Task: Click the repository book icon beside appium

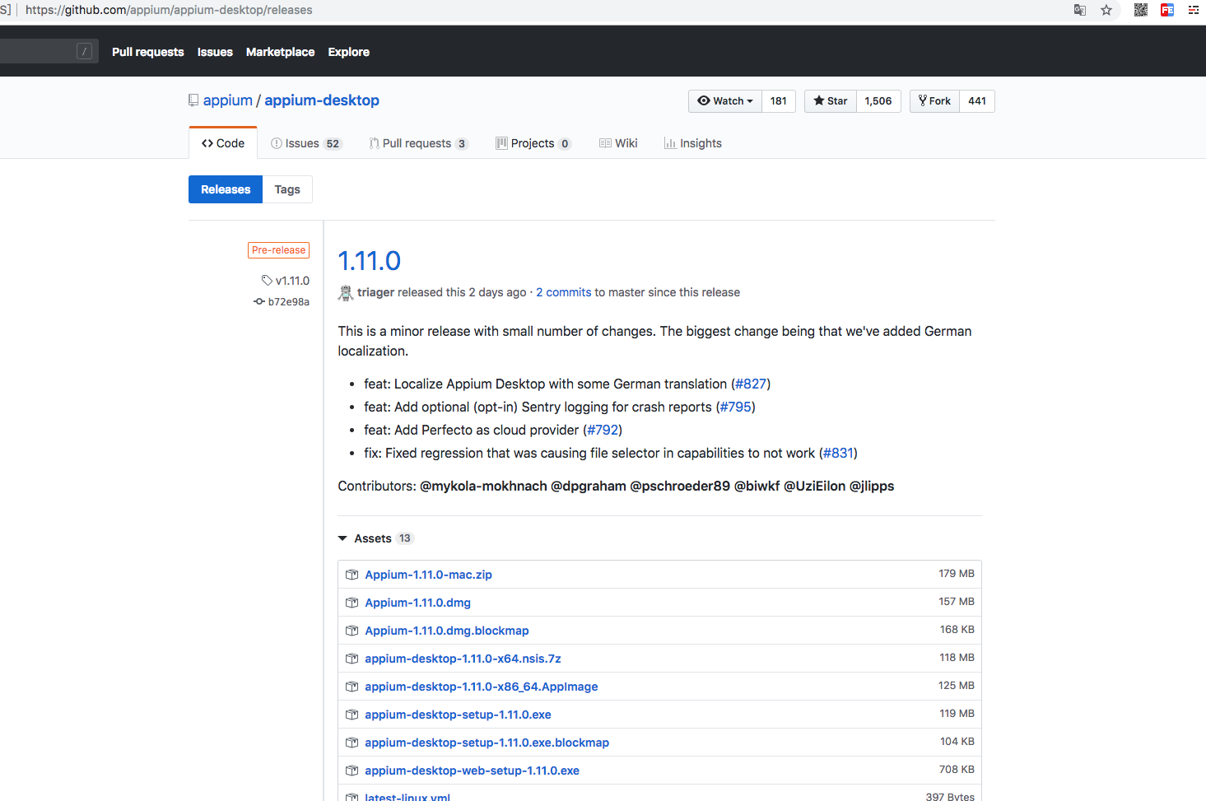Action: click(193, 100)
